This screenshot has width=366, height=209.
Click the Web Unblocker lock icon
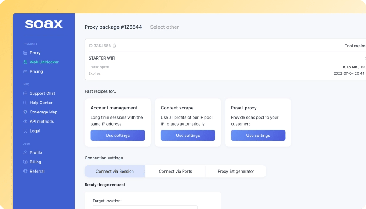pyautogui.click(x=25, y=62)
